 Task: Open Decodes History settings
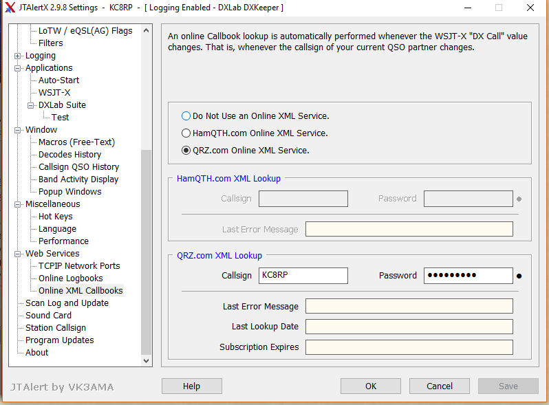pyautogui.click(x=69, y=155)
